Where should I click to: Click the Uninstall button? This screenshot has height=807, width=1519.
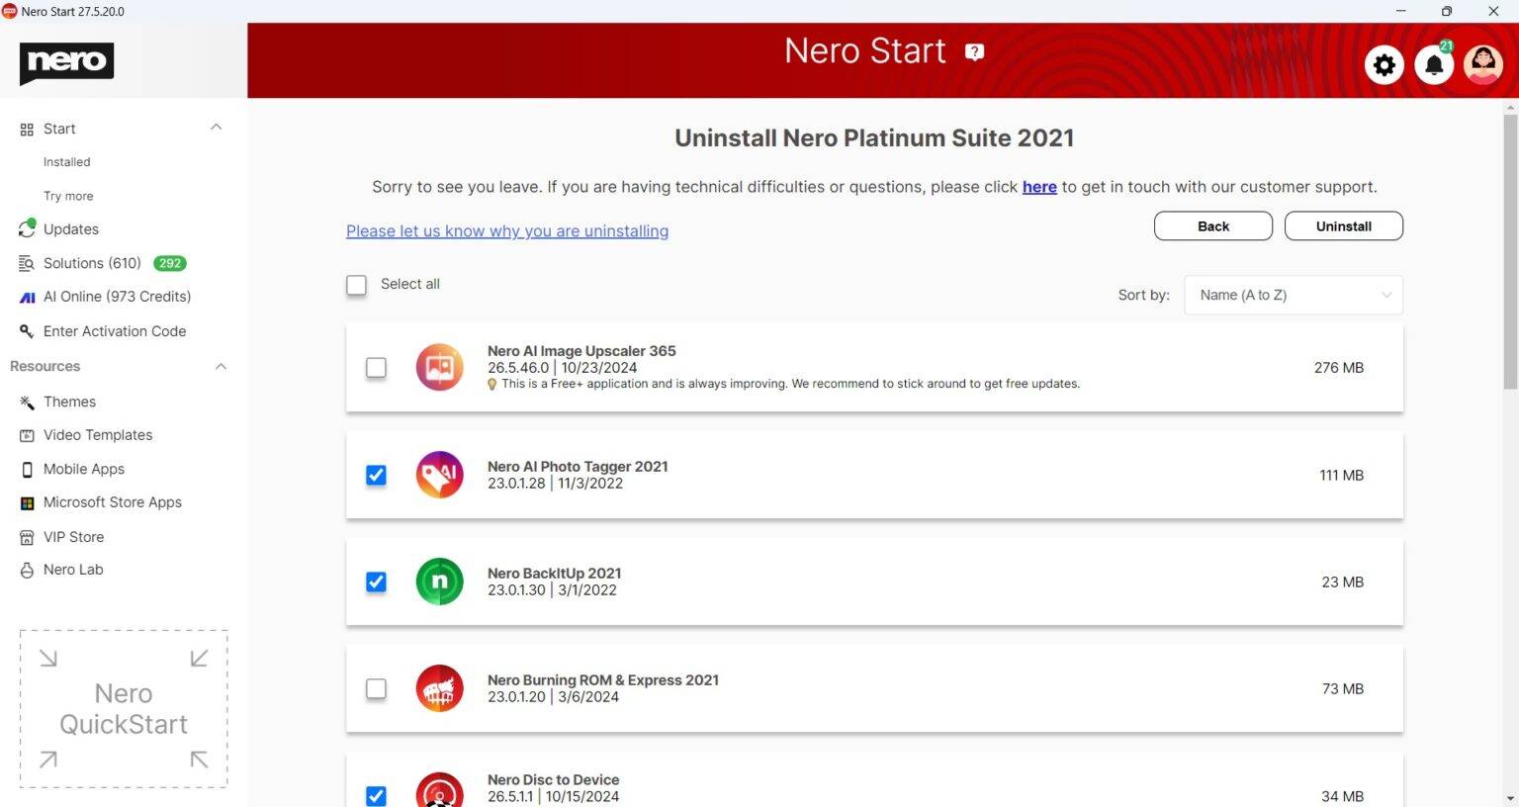pos(1343,225)
